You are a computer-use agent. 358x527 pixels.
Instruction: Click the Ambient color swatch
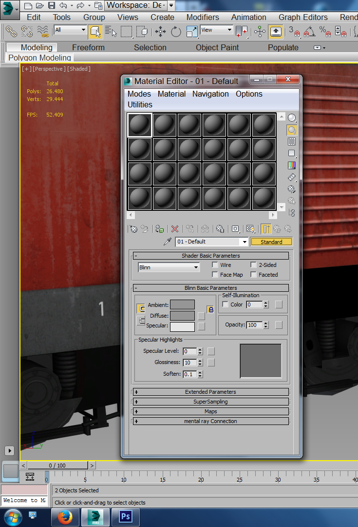pos(182,304)
